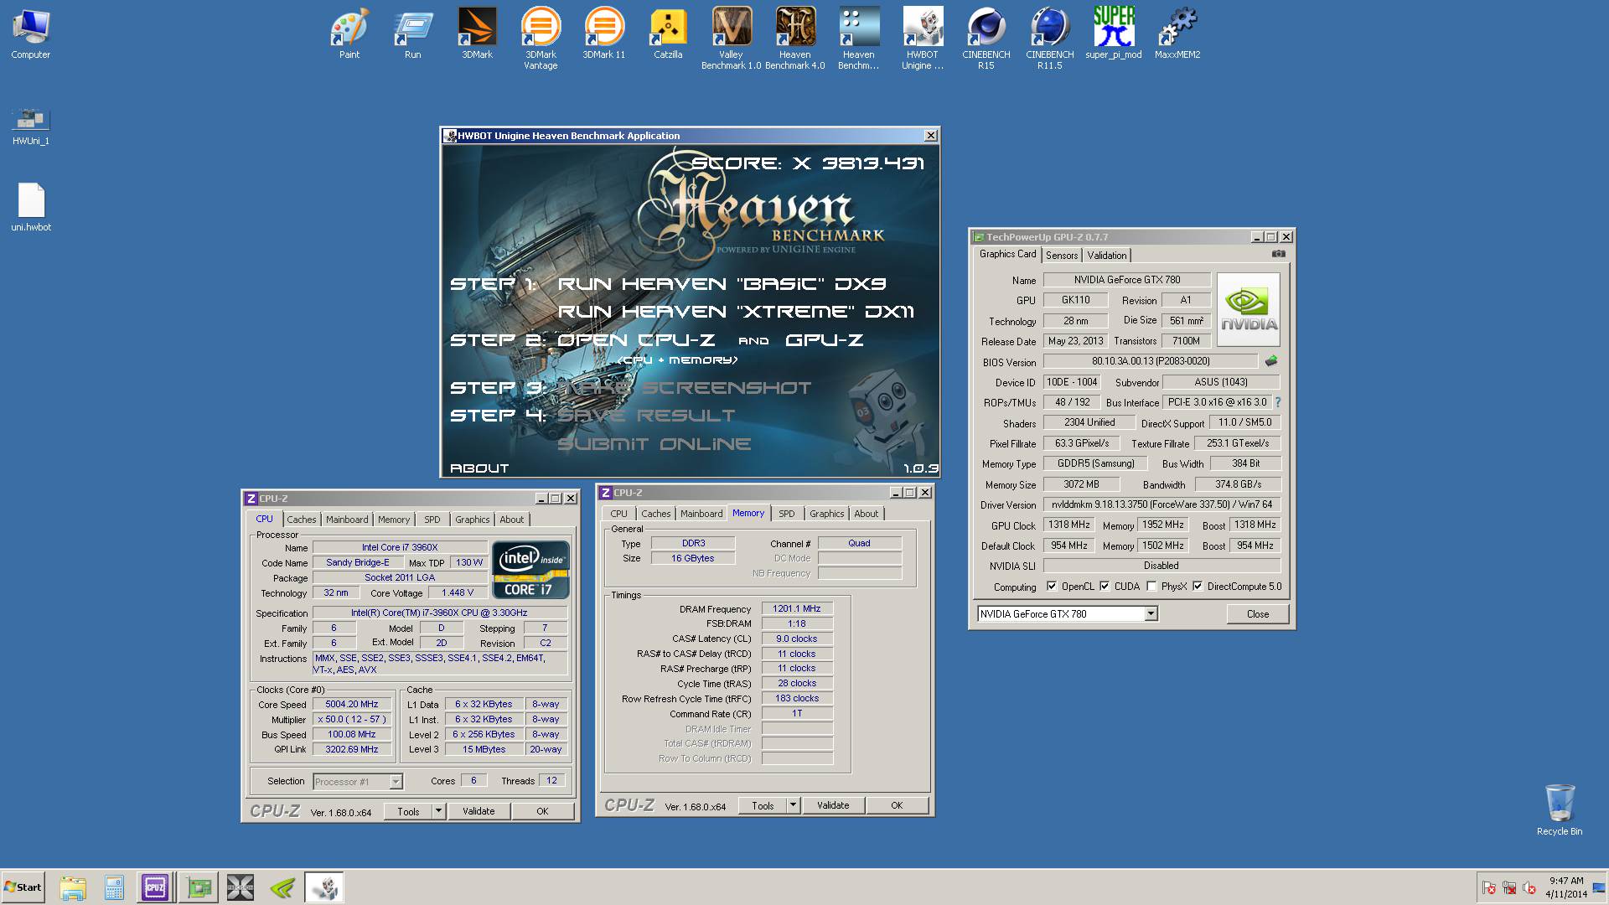Launch the 3DMark desktop icon
This screenshot has width=1609, height=905.
[477, 34]
